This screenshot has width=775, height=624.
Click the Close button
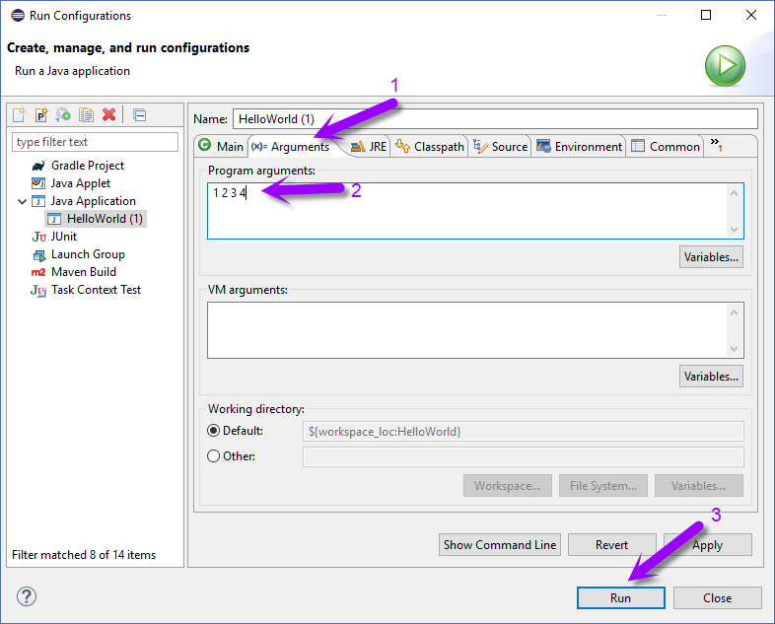click(717, 597)
